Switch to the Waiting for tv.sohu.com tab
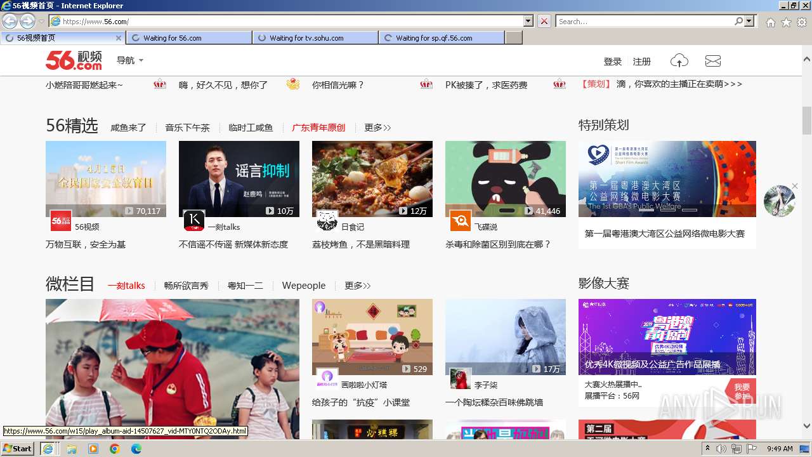The height and width of the screenshot is (457, 812). (315, 38)
